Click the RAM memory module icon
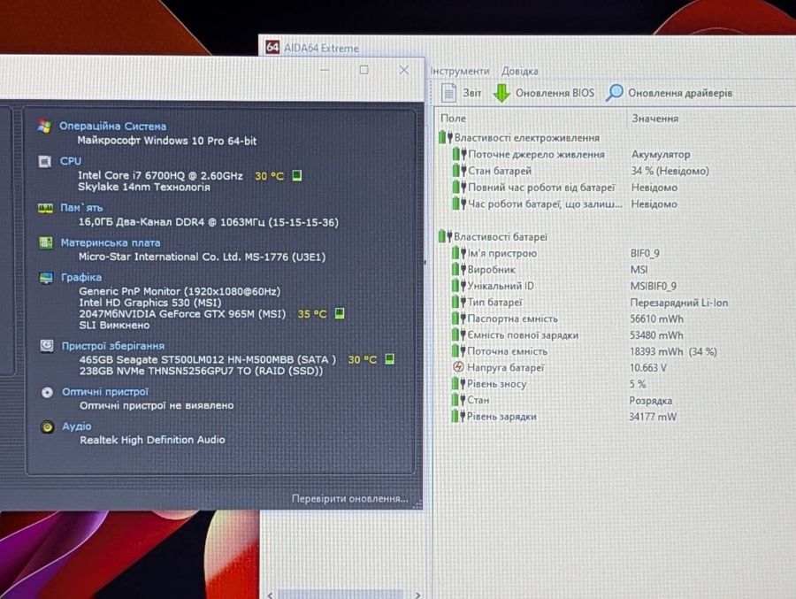Viewport: 796px width, 599px height. (45, 208)
